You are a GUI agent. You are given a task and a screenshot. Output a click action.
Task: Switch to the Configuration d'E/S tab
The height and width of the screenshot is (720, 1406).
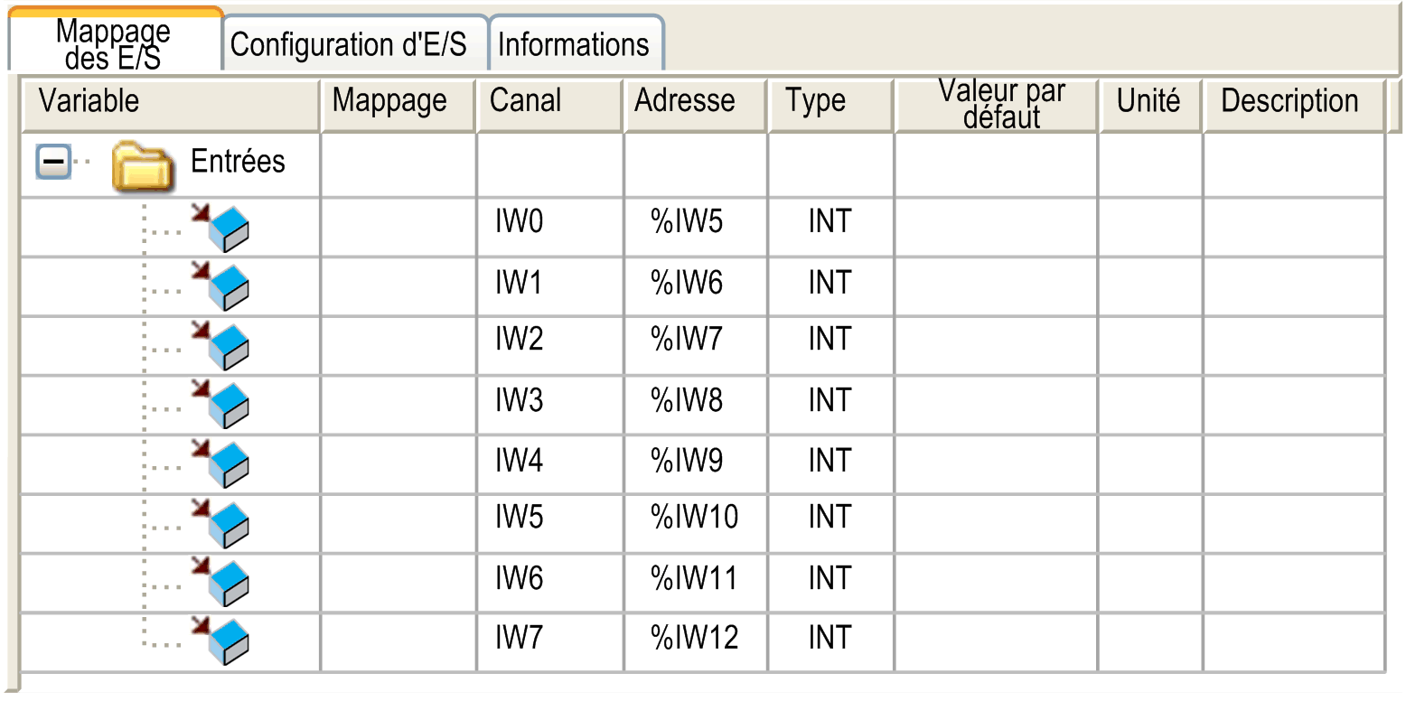pos(349,44)
